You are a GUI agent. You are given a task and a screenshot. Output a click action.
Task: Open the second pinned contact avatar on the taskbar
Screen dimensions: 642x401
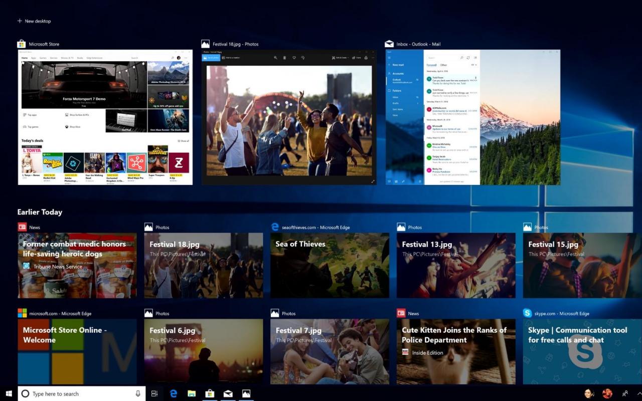pos(607,393)
